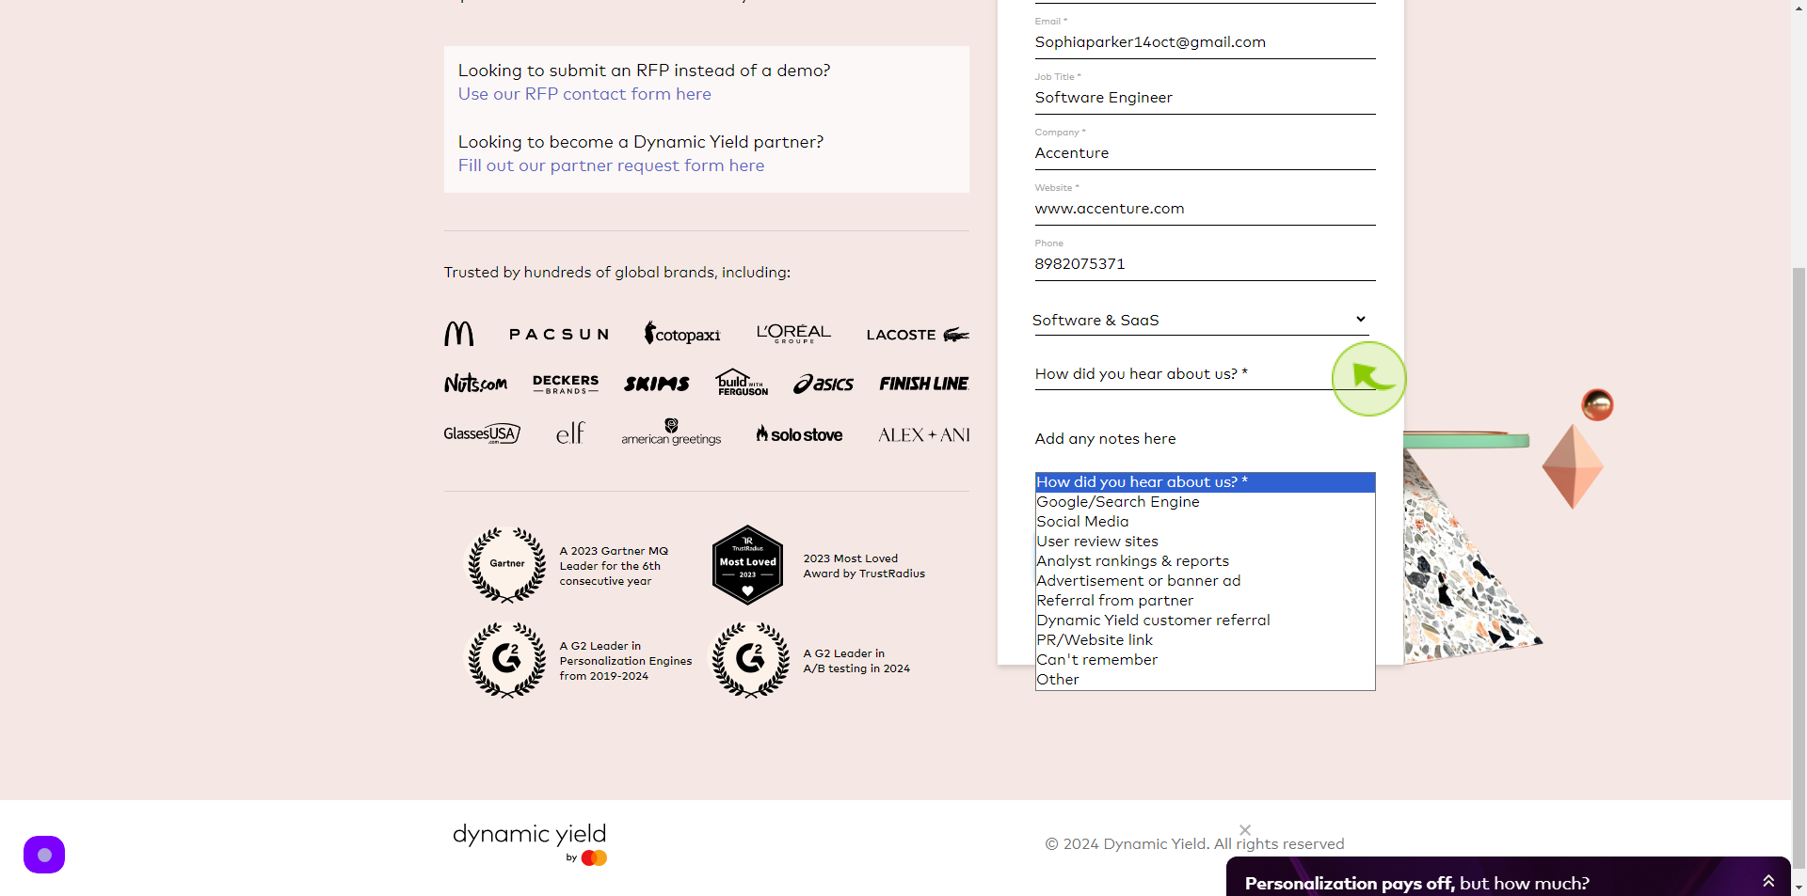Click the Nuts.com logo
1807x896 pixels.
pyautogui.click(x=475, y=383)
